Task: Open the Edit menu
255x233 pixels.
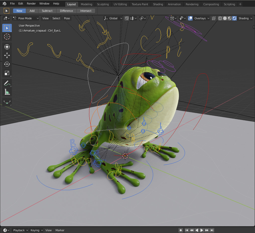Action: 21,4
